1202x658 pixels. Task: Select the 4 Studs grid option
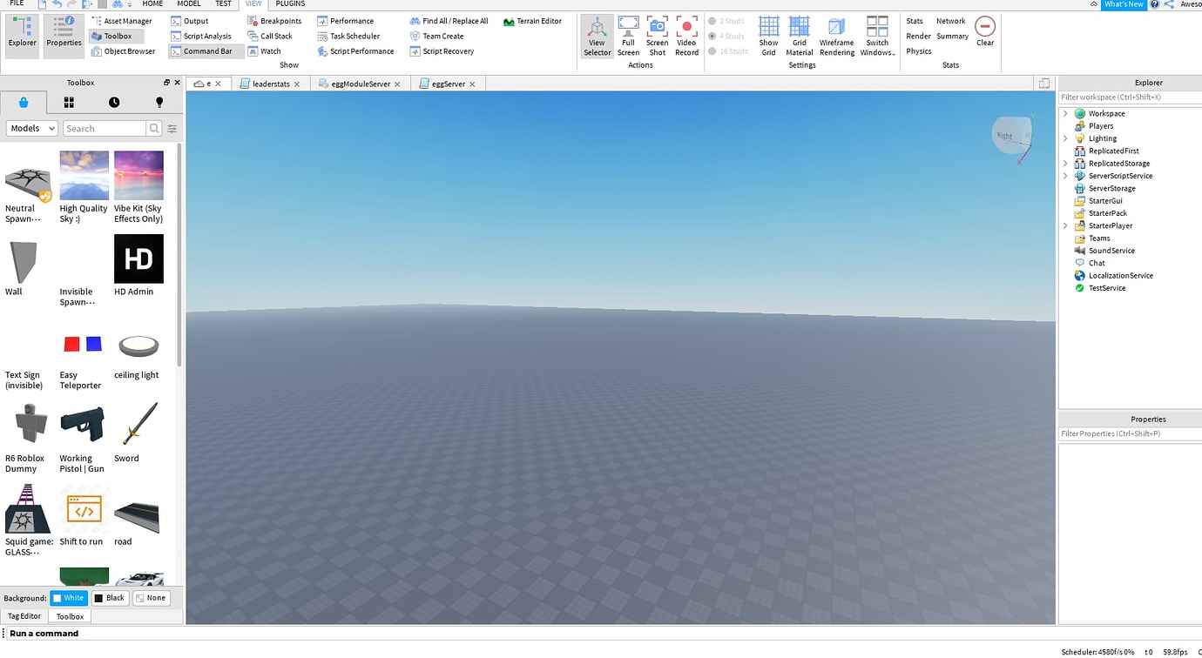point(726,37)
